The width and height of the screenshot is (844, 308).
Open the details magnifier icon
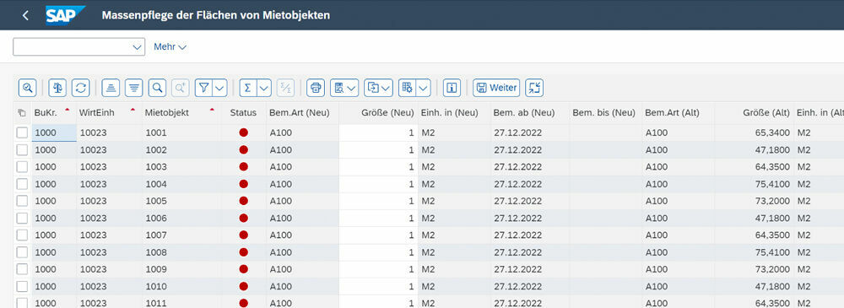pyautogui.click(x=27, y=88)
